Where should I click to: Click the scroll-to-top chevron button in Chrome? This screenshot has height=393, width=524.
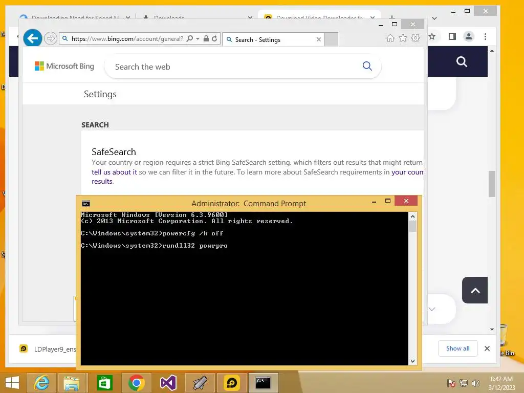(475, 290)
